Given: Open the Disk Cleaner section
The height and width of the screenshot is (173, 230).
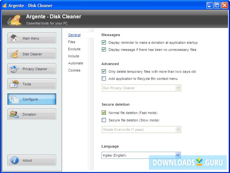Looking at the screenshot, I should pos(32,54).
